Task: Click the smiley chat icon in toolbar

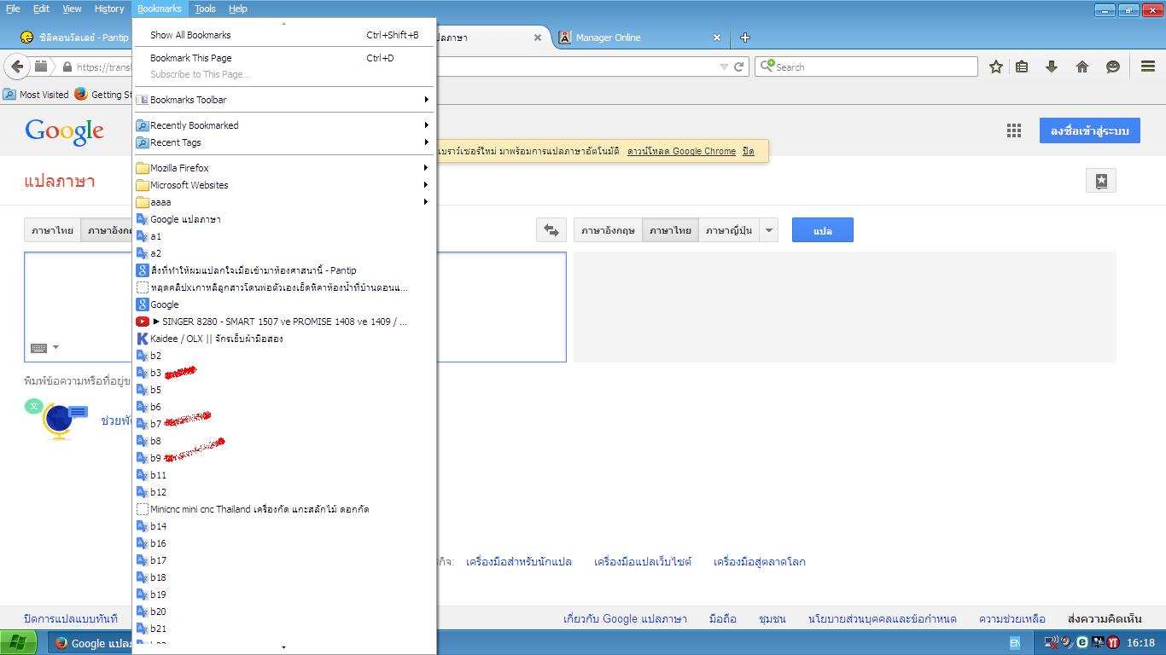Action: (x=1113, y=67)
